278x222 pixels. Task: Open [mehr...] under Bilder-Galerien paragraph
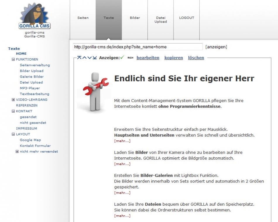click(122, 193)
